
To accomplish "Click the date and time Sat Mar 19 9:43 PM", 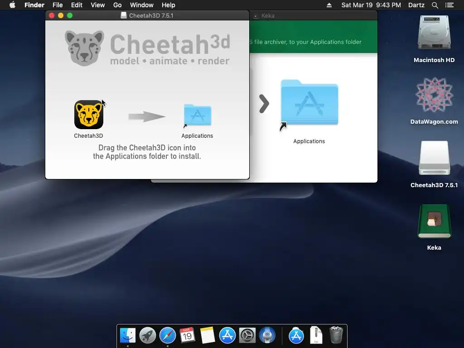I will coord(371,5).
